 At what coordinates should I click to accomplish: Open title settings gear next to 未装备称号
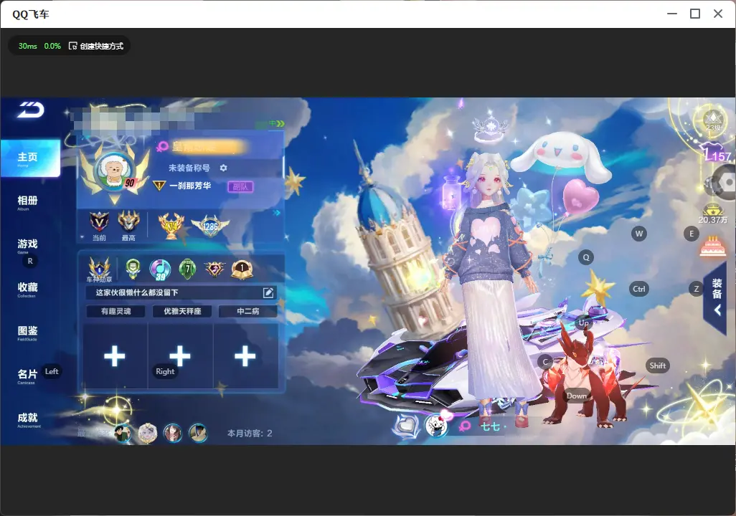point(223,168)
